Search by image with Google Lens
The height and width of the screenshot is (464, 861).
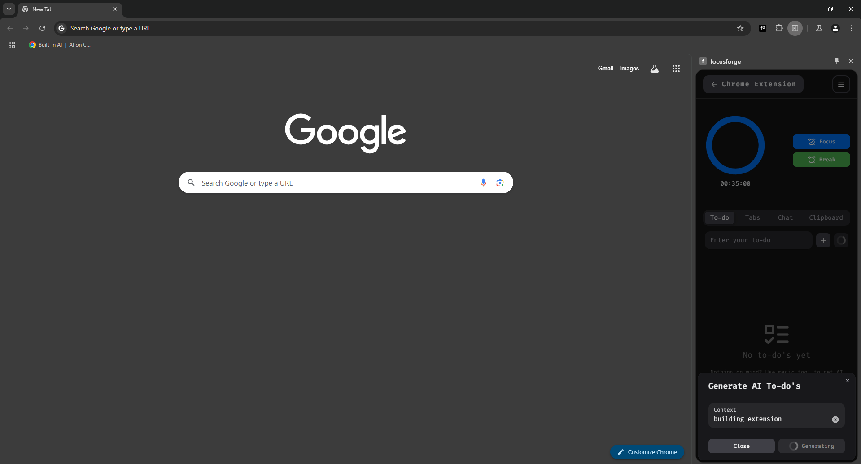click(500, 182)
